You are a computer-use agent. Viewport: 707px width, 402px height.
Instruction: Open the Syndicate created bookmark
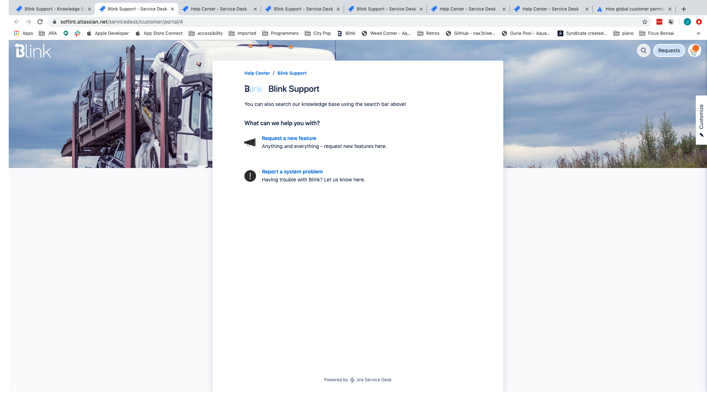coord(582,33)
